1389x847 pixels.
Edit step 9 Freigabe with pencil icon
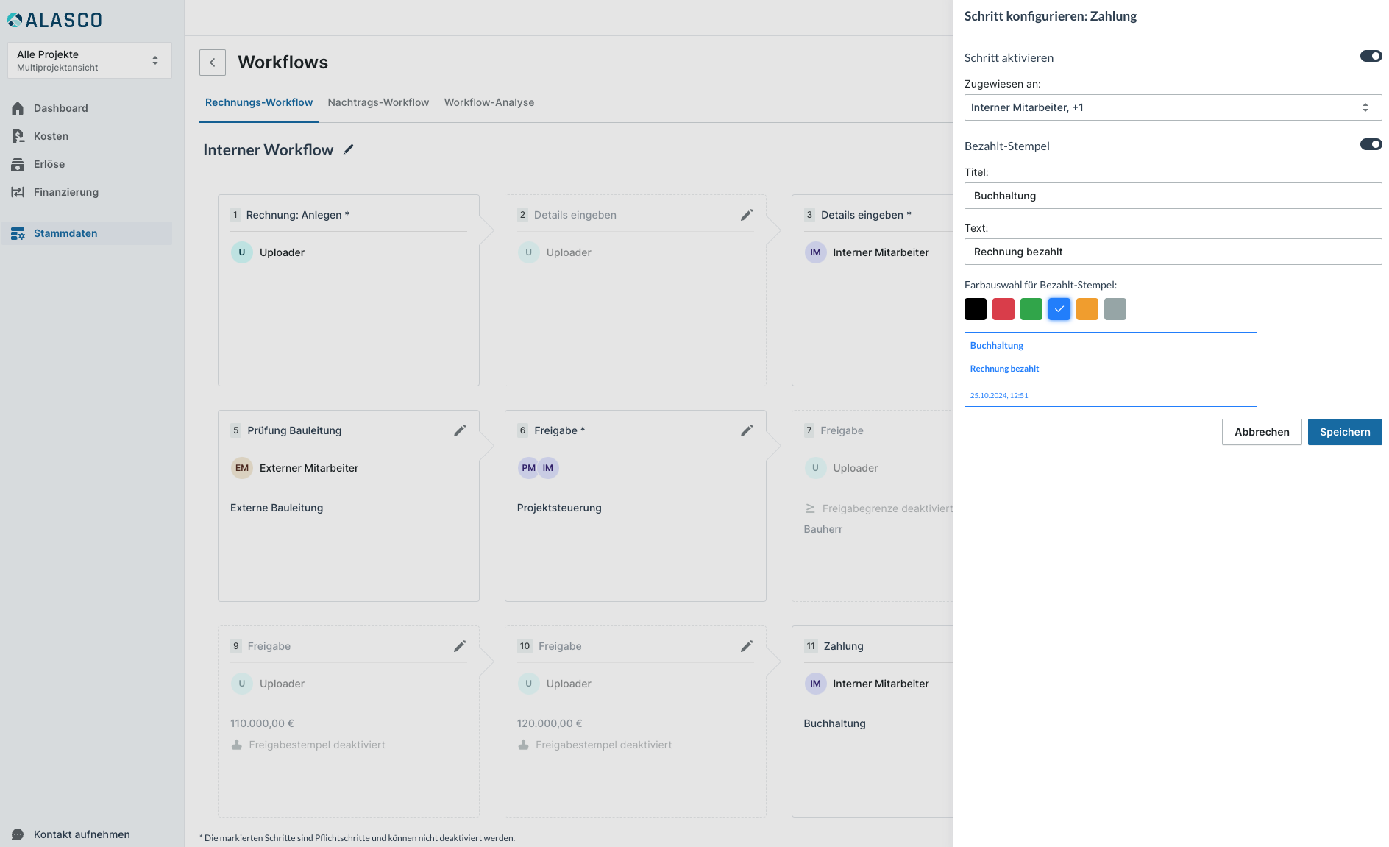tap(460, 646)
